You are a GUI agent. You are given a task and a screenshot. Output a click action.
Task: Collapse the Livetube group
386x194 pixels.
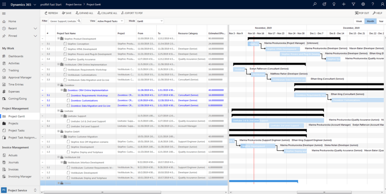58,111
